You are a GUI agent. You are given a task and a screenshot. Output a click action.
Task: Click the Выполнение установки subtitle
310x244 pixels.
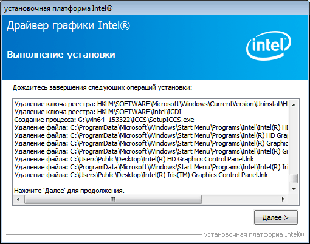pyautogui.click(x=61, y=55)
